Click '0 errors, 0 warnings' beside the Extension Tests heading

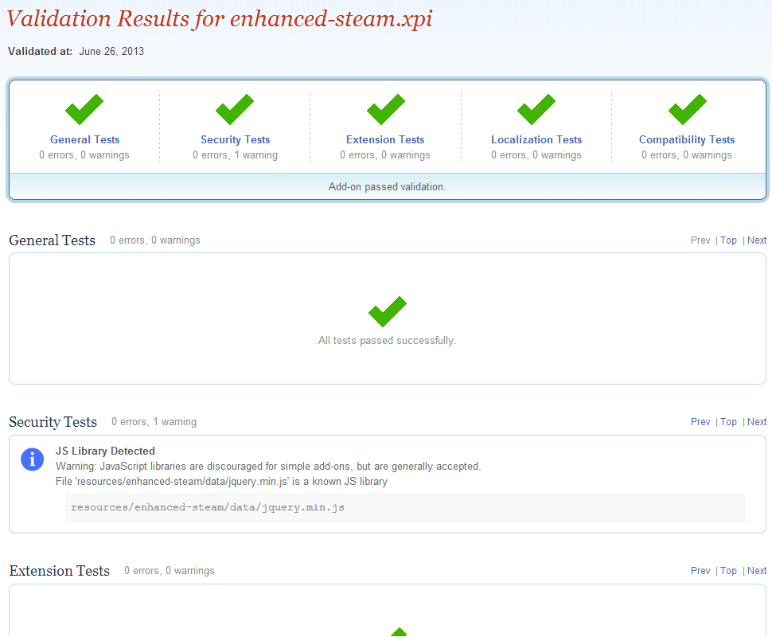[170, 570]
